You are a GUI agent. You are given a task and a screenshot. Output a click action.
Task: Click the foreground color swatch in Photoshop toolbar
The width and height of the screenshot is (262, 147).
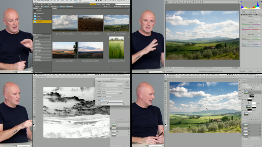[34, 124]
